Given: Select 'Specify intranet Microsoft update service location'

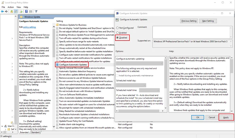Looking at the screenshot, I should pos(82,68).
